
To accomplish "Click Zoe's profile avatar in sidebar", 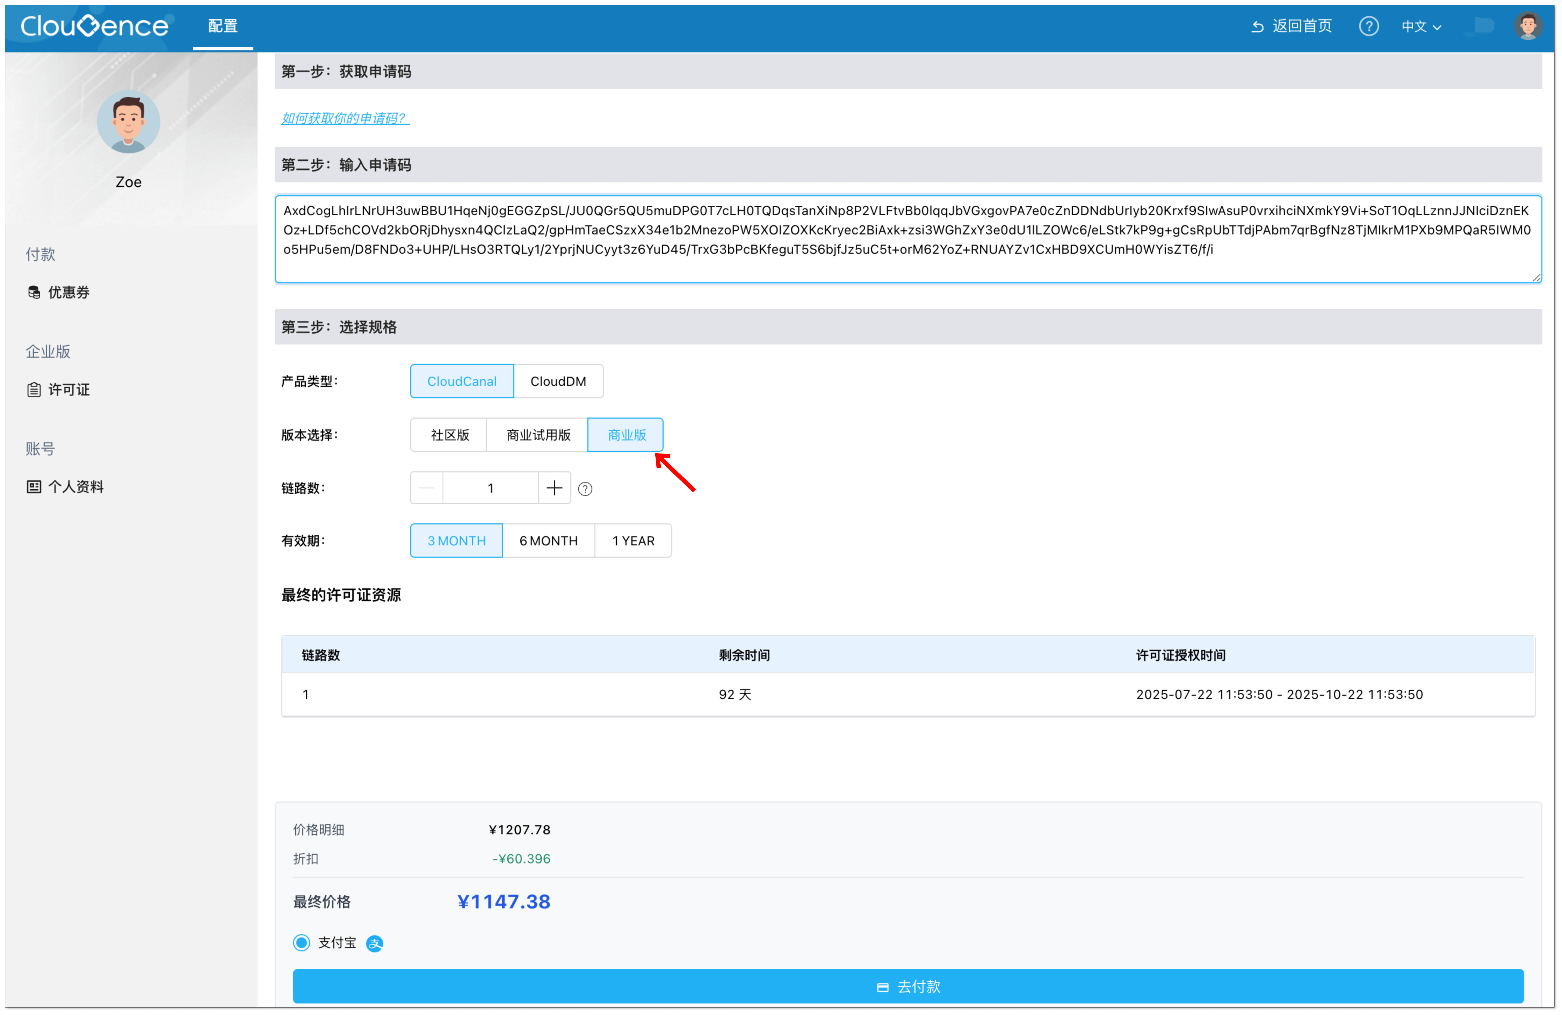I will click(129, 122).
